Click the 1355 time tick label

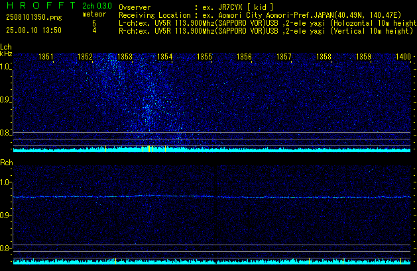[x=204, y=57]
